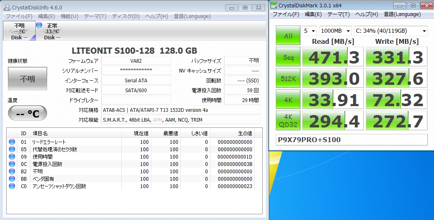Viewport: 434px width, 220px height.
Task: Click the 生の値 column header
Action: click(233, 134)
